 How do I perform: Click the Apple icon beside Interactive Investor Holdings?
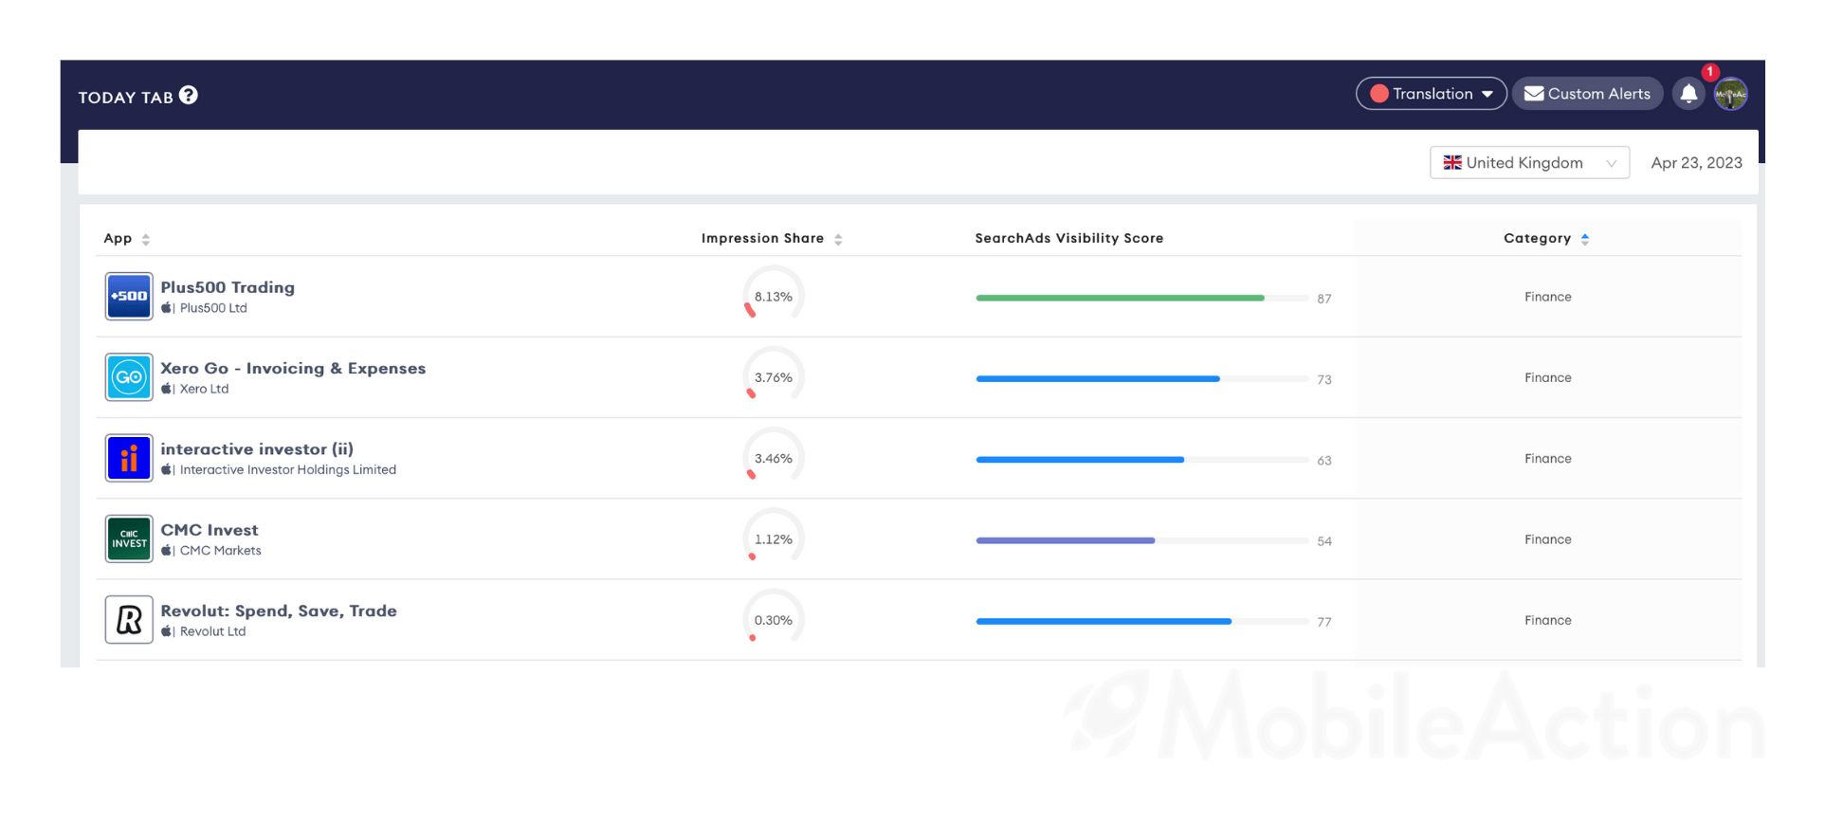pos(167,469)
